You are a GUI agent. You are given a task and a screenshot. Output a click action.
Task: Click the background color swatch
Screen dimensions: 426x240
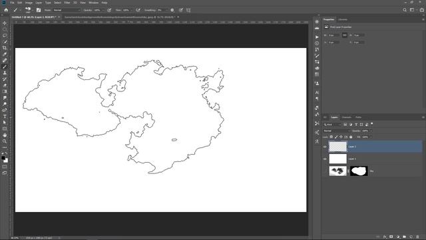pos(6,161)
